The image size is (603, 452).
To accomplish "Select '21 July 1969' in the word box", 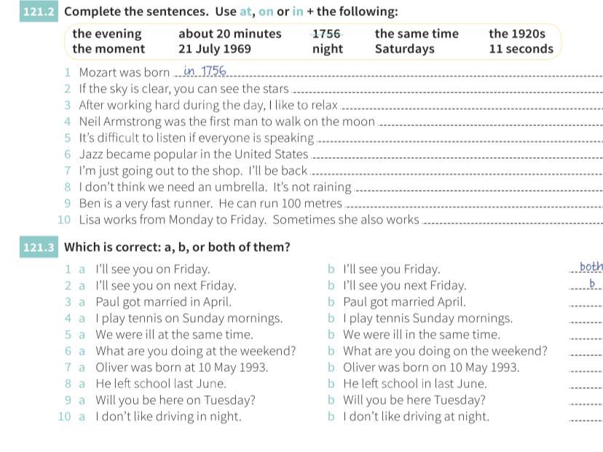I will (214, 49).
